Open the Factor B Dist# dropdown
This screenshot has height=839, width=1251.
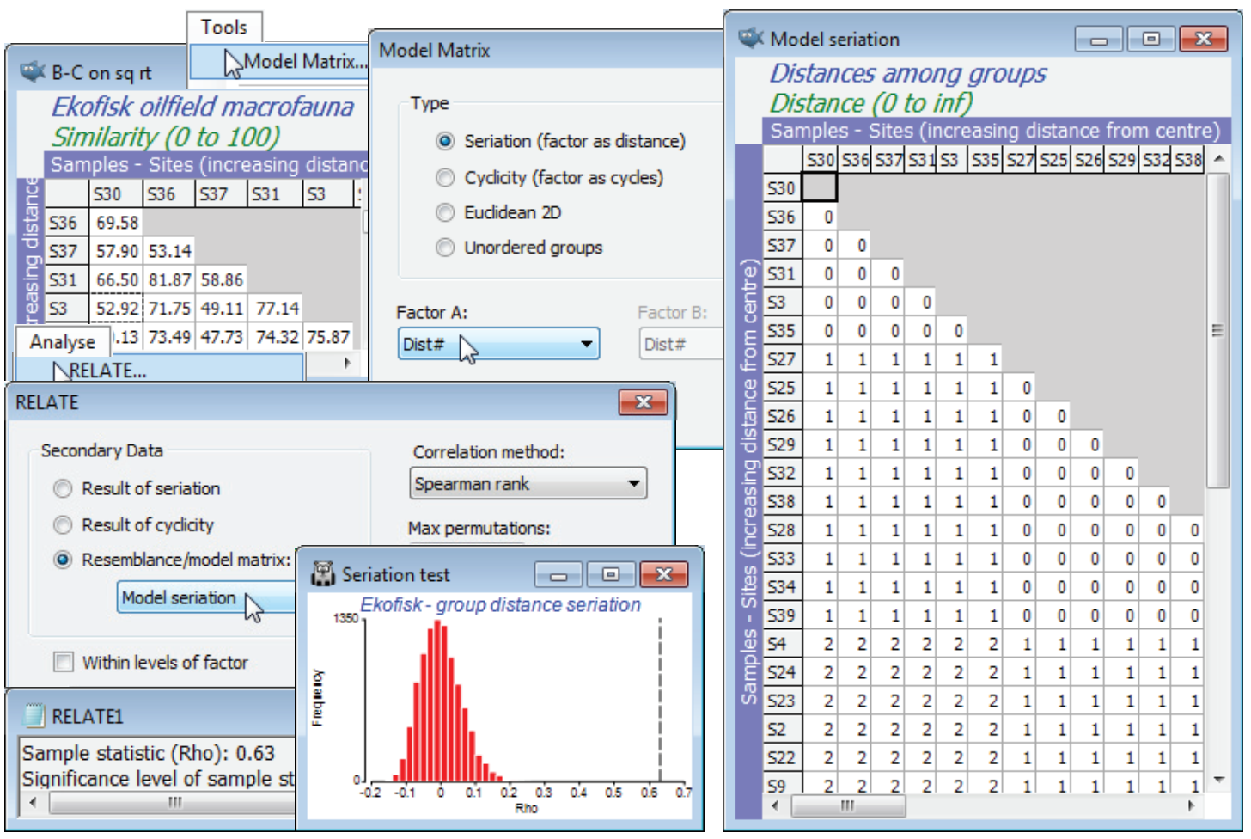[682, 344]
